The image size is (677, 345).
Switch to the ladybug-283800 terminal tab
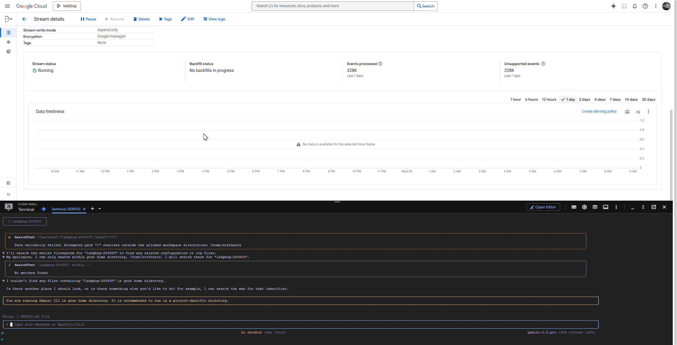(66, 209)
